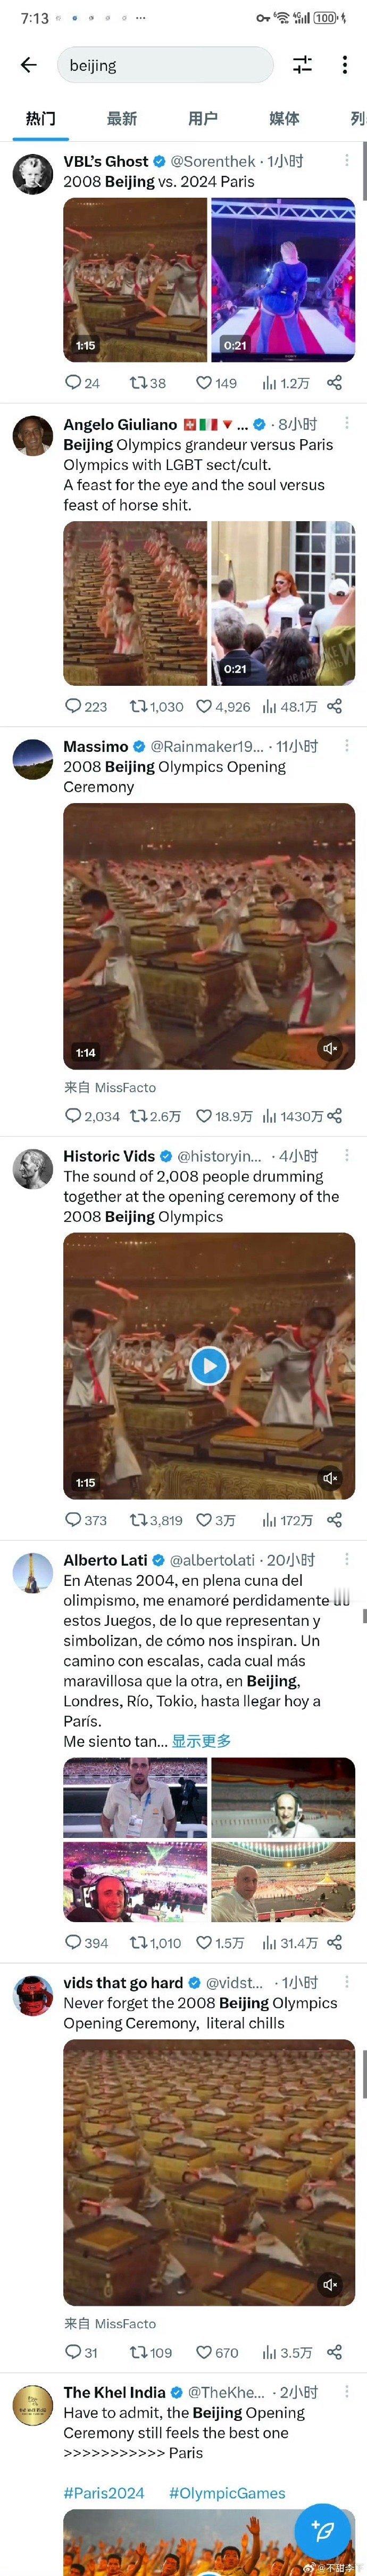Tap the back arrow beside search
Screen dimensions: 367x2576
28,65
